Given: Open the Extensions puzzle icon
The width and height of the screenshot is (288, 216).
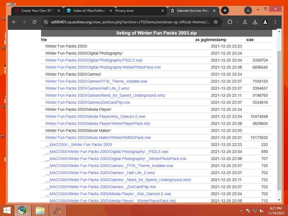Looking at the screenshot, I should tap(230, 22).
